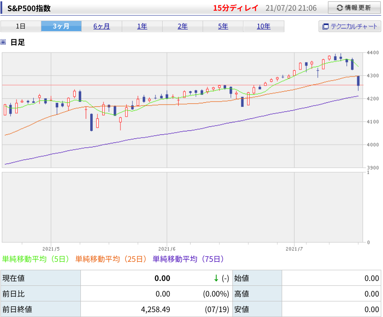
Task: Click the 情報更新 refresh button
Action: tap(354, 8)
